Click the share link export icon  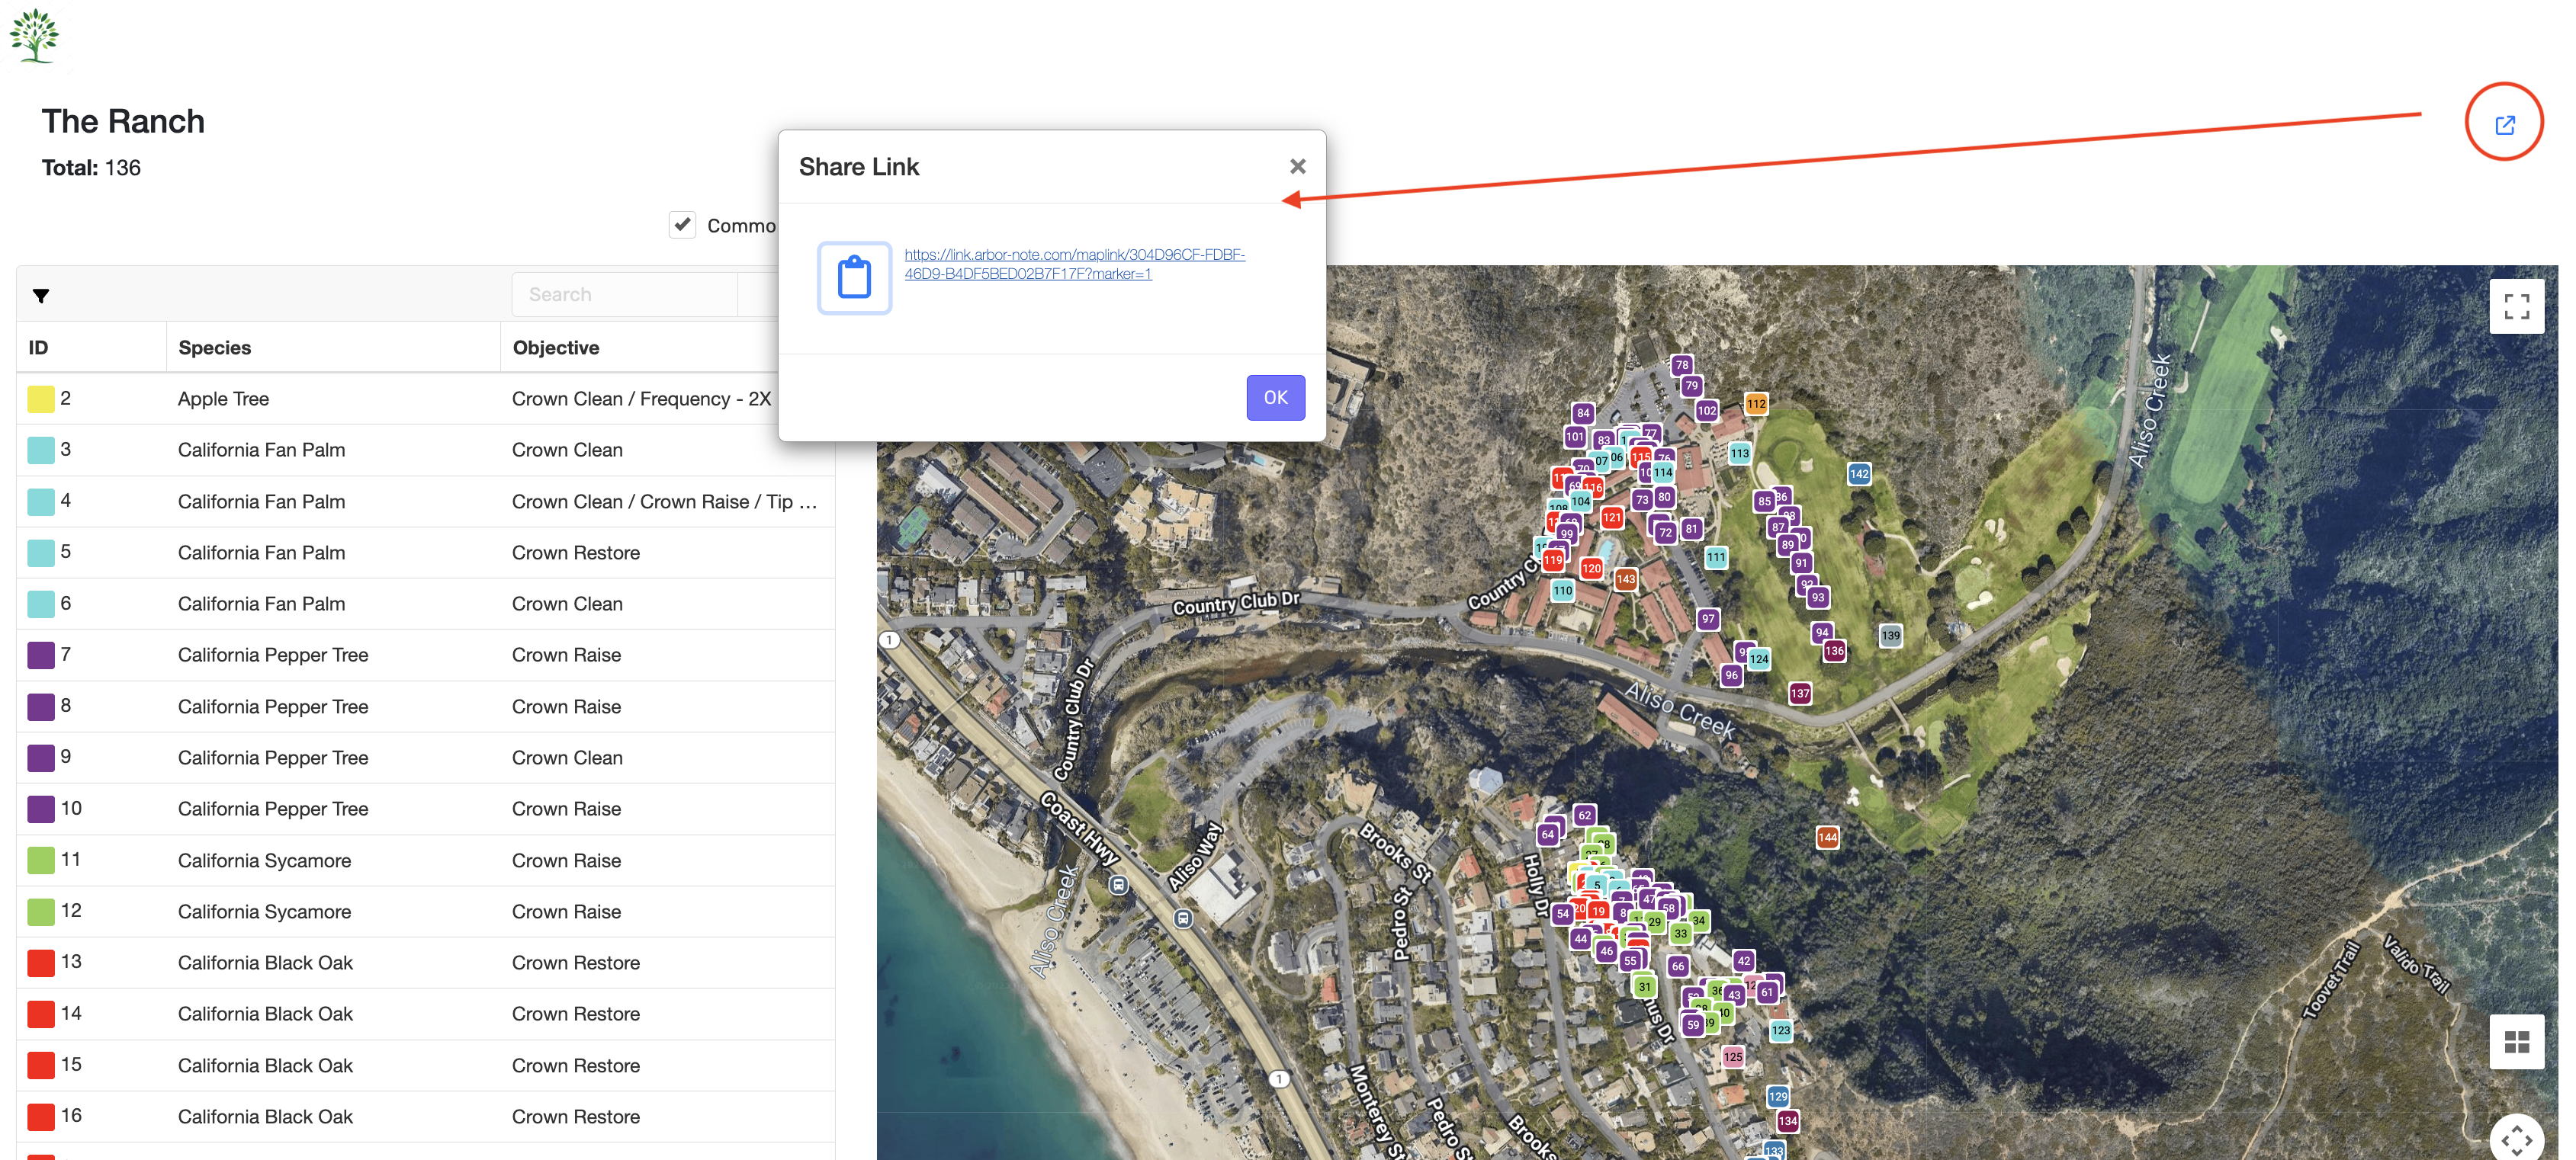point(2504,124)
